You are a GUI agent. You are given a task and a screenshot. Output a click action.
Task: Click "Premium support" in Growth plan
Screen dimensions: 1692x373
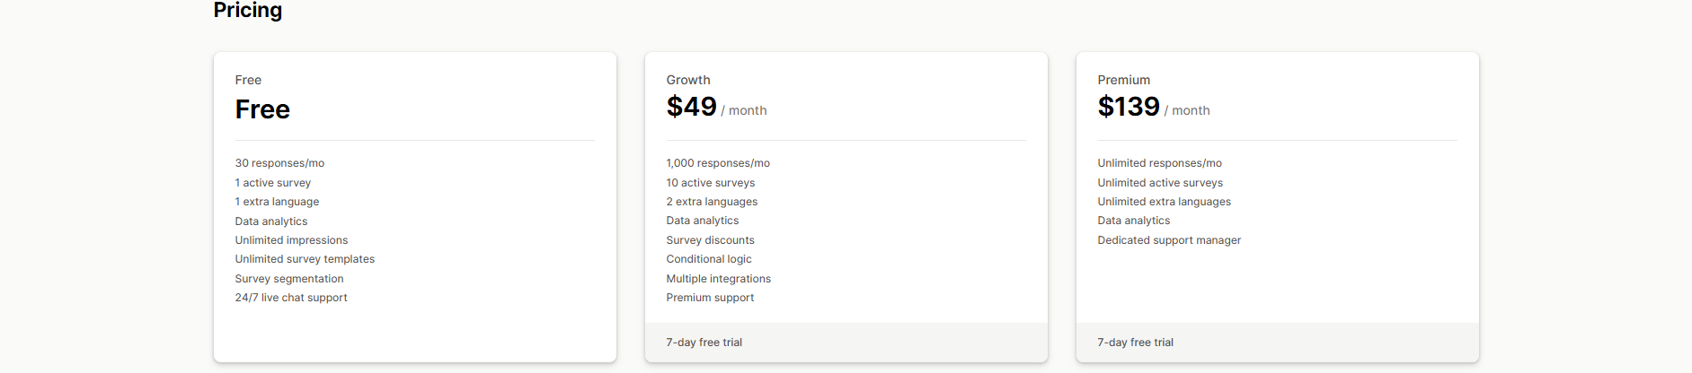[x=710, y=298]
